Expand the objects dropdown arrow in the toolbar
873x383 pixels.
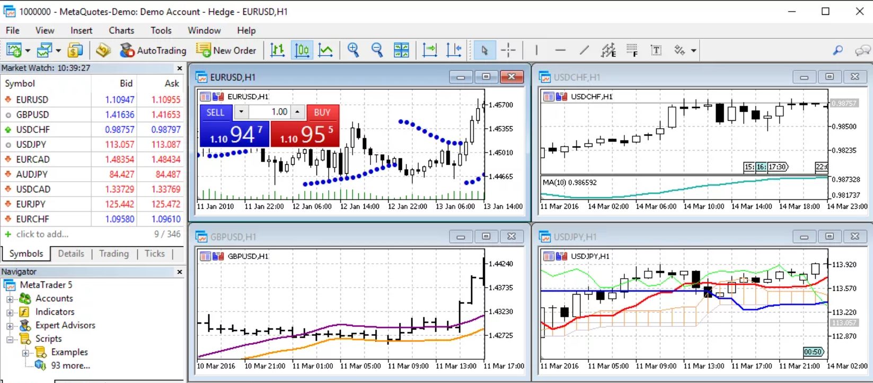click(x=693, y=51)
